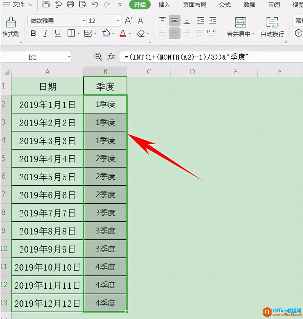
Task: Select column A header
Action: point(47,72)
